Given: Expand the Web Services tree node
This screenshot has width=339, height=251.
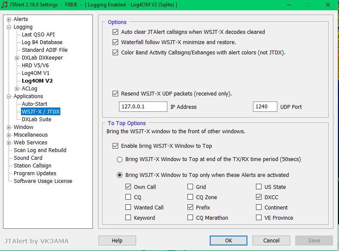Looking at the screenshot, I should [x=9, y=143].
